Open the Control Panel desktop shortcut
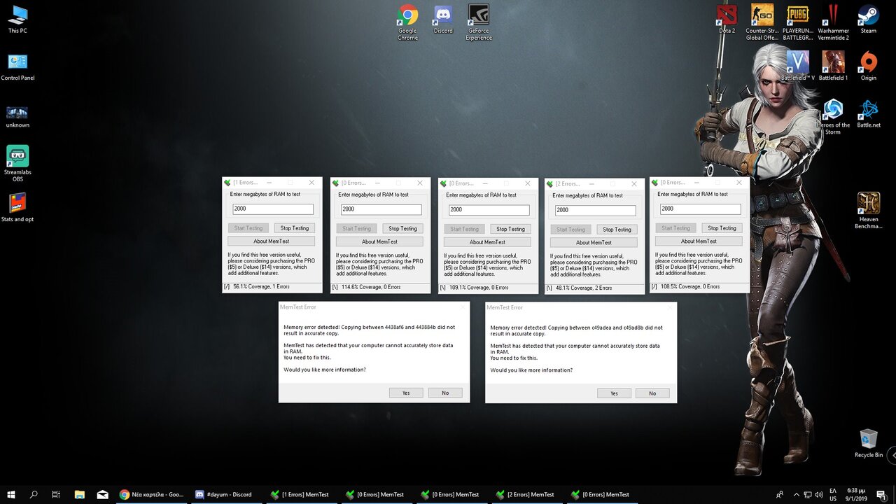This screenshot has height=504, width=896. click(17, 66)
